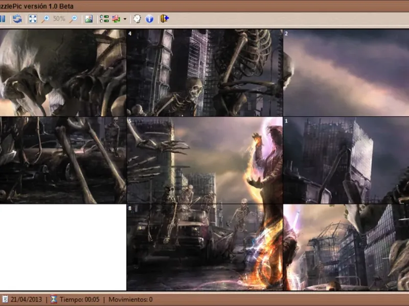Screen dimensions: 409x306
Task: Click the Tiempo: 00:05 timer text
Action: coord(80,299)
